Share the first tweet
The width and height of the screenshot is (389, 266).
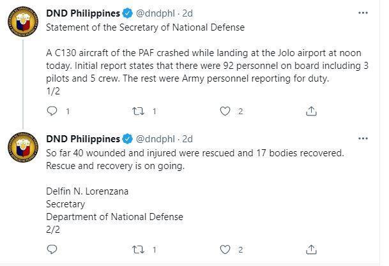click(311, 111)
